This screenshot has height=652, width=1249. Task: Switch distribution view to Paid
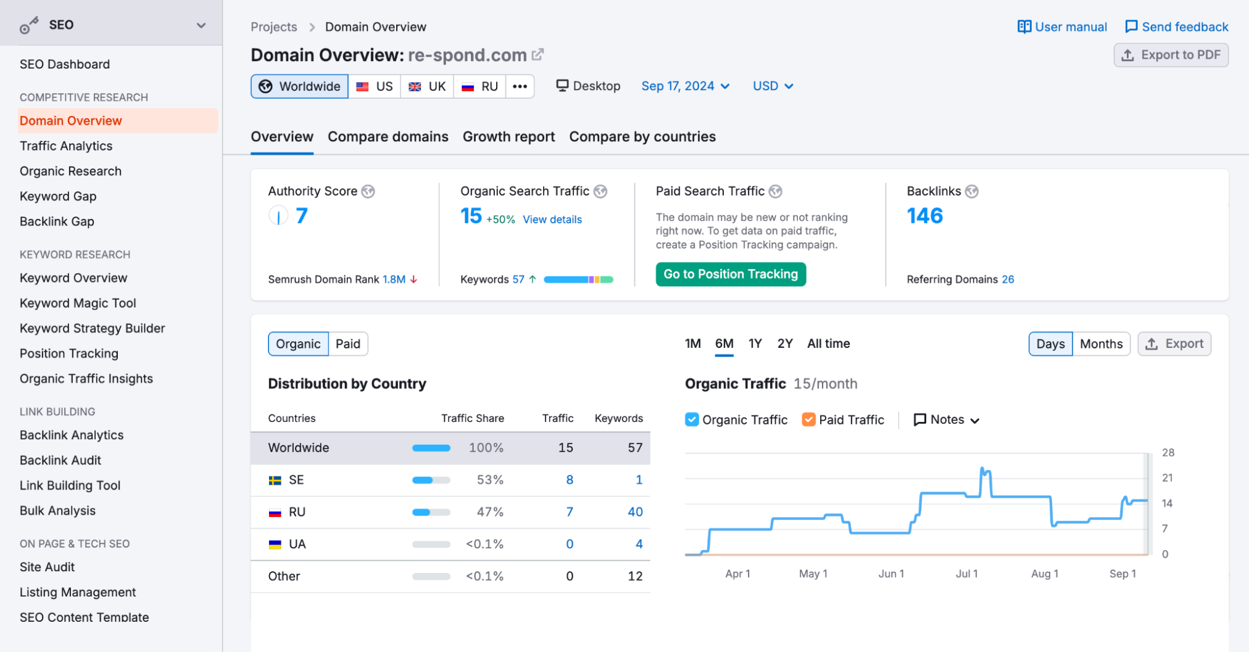[x=348, y=344]
